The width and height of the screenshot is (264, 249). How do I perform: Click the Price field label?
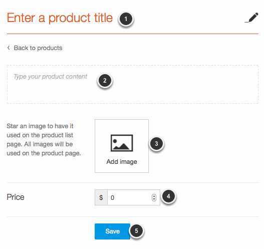[x=16, y=197]
